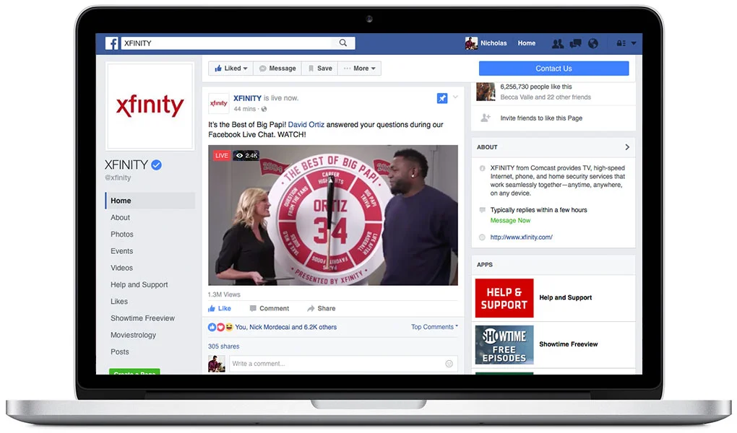Viewport: 737px width, 433px height.
Task: Click the Help and Support app label
Action: tap(566, 298)
